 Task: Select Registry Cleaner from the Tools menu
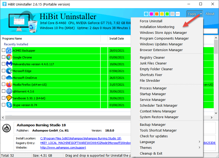[x=152, y=57]
